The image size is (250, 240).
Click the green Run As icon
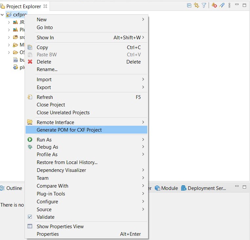pos(30,139)
